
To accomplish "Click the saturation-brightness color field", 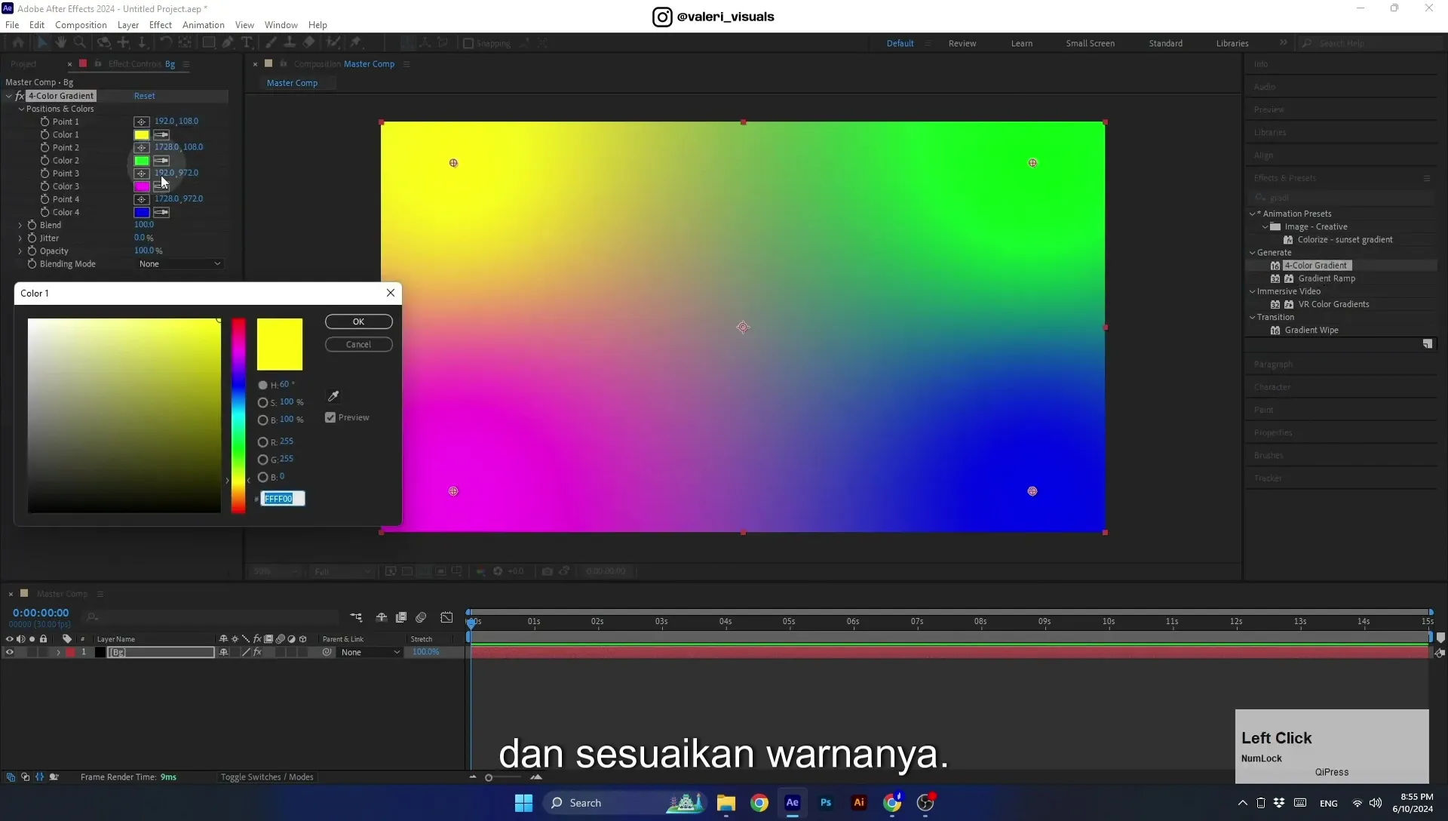I will click(124, 416).
